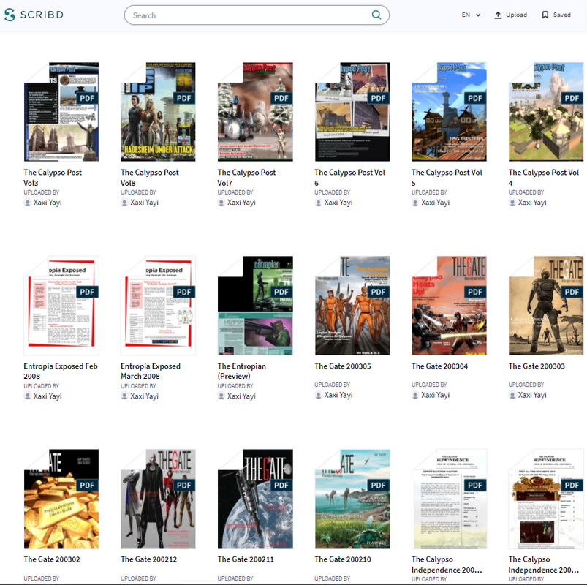Click the magnifying glass search icon
This screenshot has height=585, width=587.
[376, 15]
